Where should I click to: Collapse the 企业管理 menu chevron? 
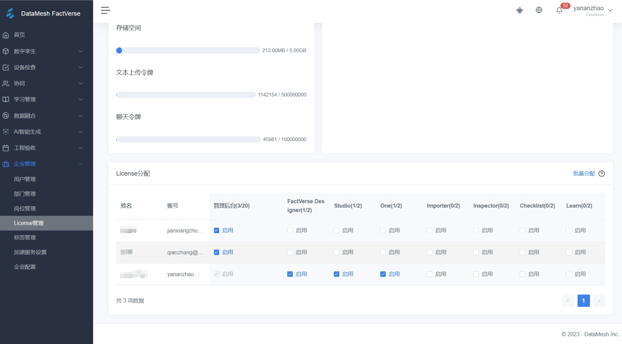tap(81, 164)
